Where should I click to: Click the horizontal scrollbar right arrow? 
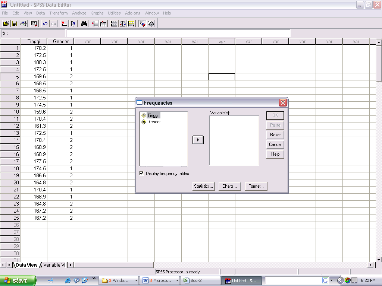point(370,265)
